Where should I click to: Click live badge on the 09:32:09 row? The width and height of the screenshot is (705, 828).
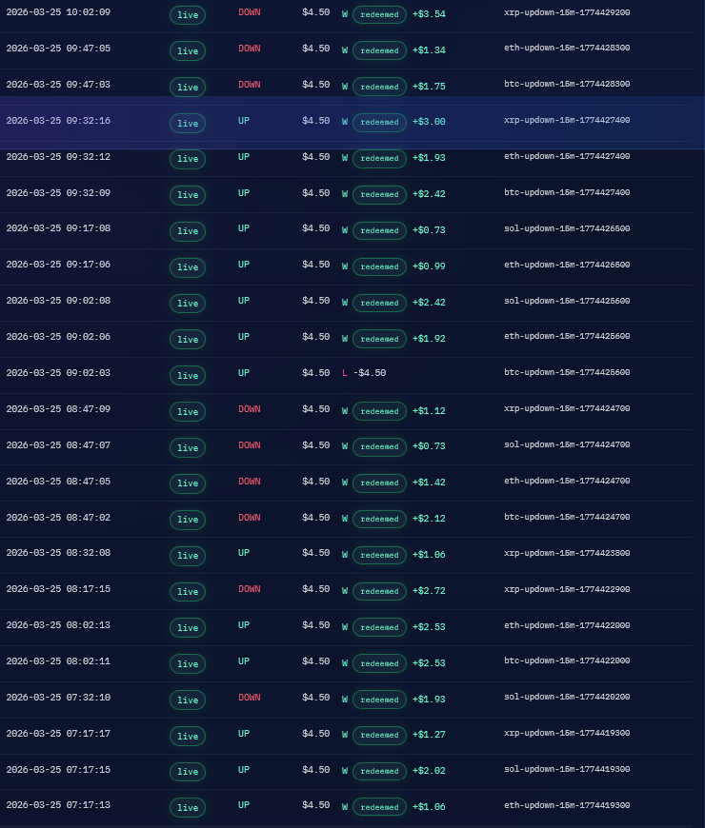pos(188,195)
